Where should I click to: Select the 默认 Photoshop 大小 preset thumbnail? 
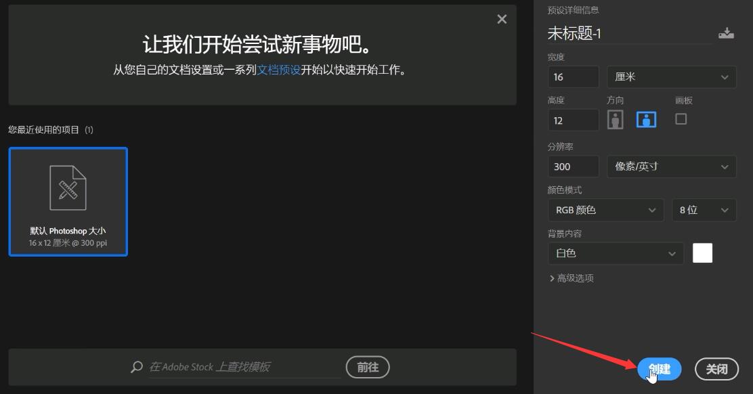pyautogui.click(x=68, y=202)
